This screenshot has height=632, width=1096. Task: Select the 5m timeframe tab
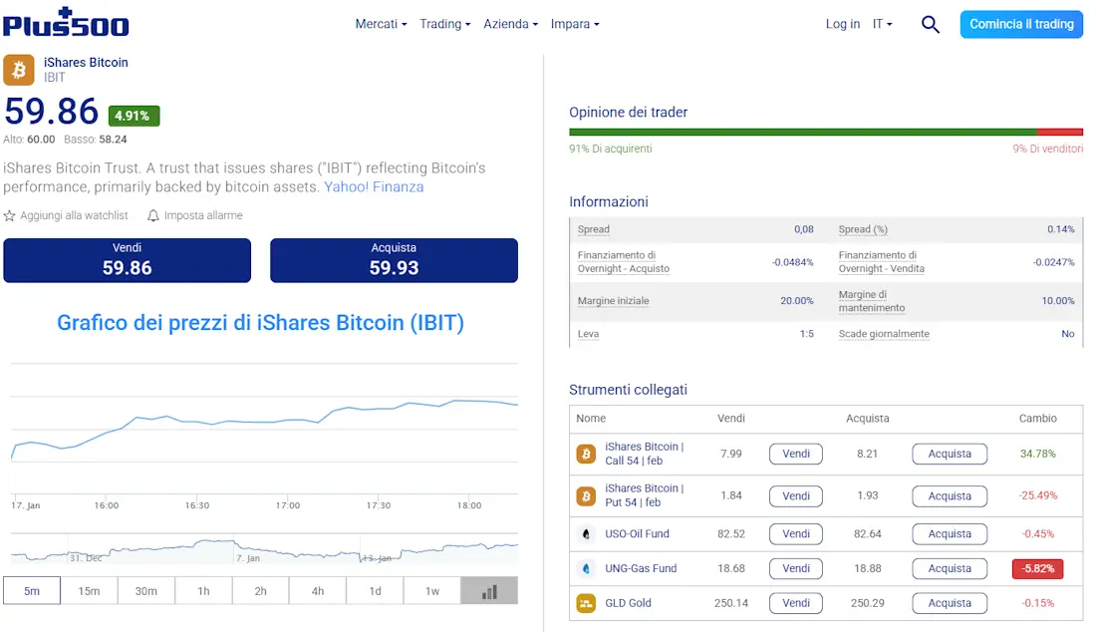[x=32, y=591]
